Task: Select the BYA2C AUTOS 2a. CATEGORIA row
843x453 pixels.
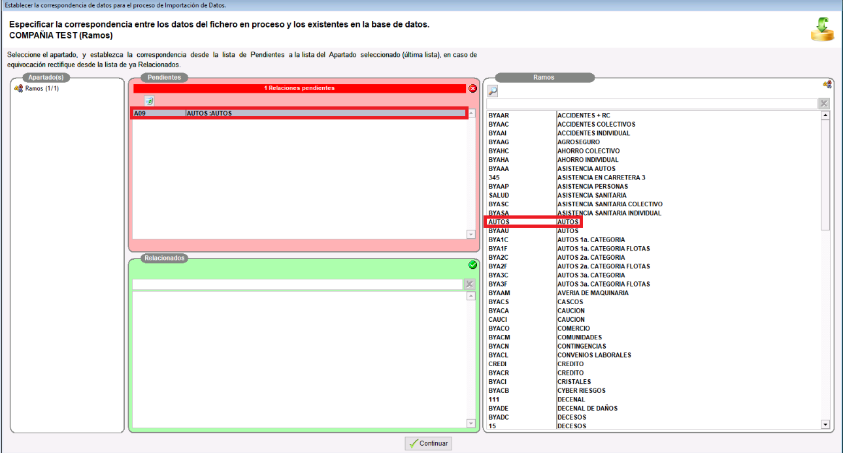Action: pos(653,258)
